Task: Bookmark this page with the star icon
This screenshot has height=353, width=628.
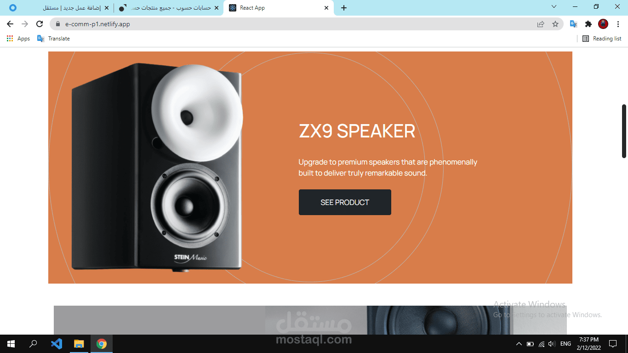Action: [x=555, y=24]
